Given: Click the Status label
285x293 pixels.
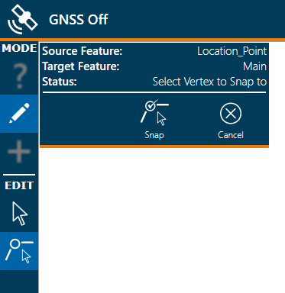Looking at the screenshot, I should click(60, 82).
